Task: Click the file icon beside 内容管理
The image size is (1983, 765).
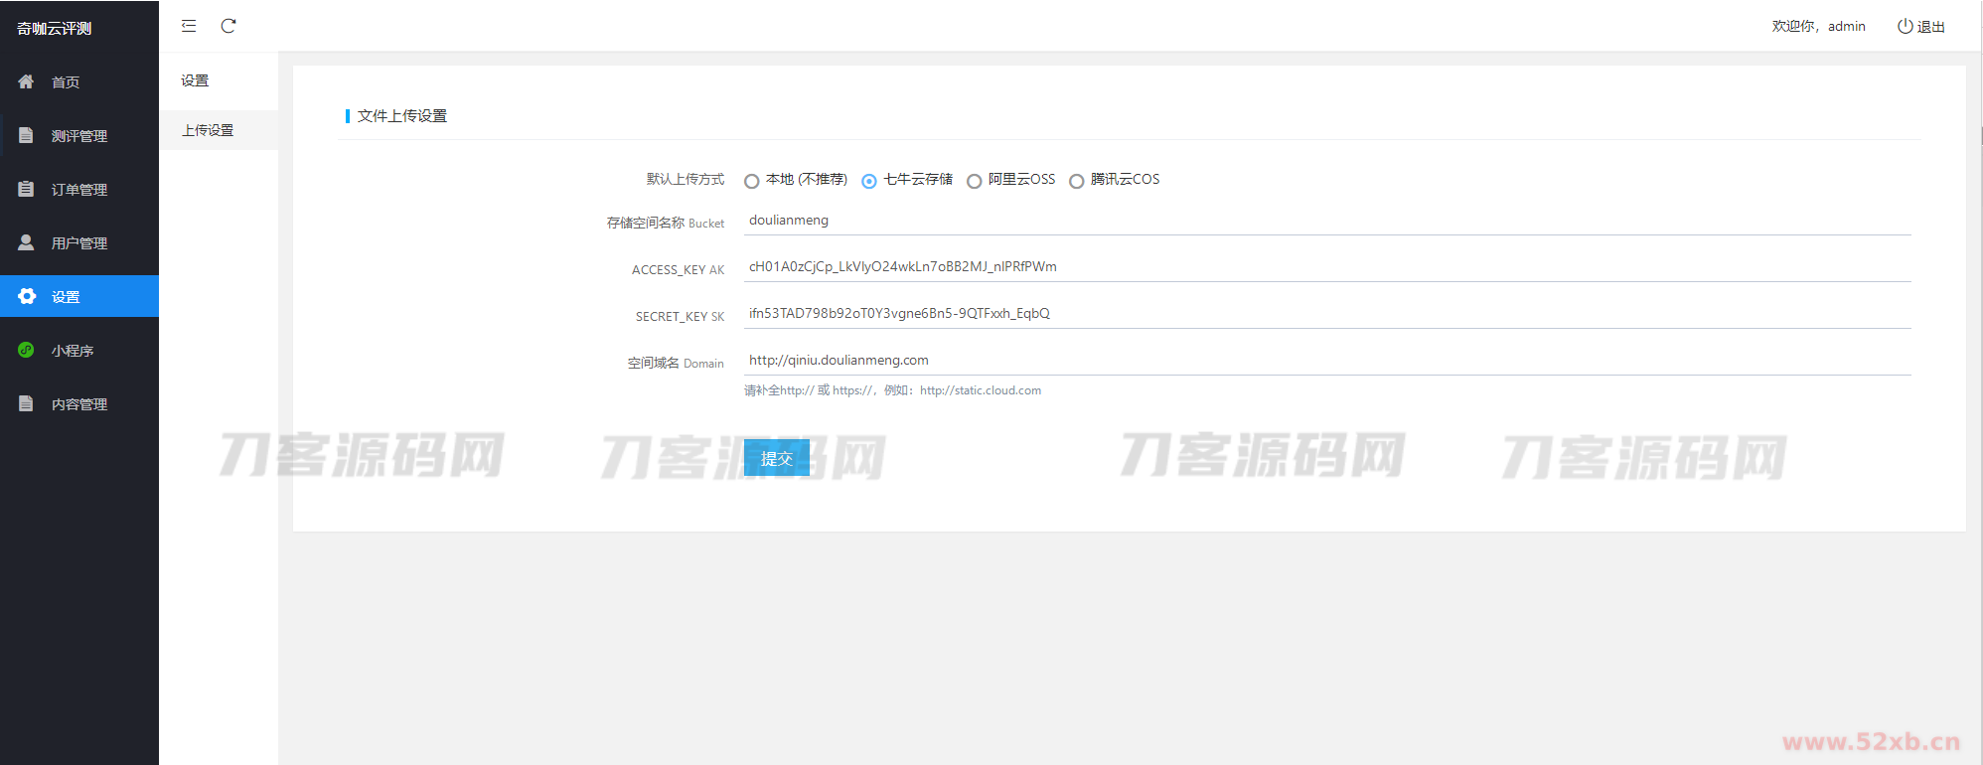Action: pos(26,403)
